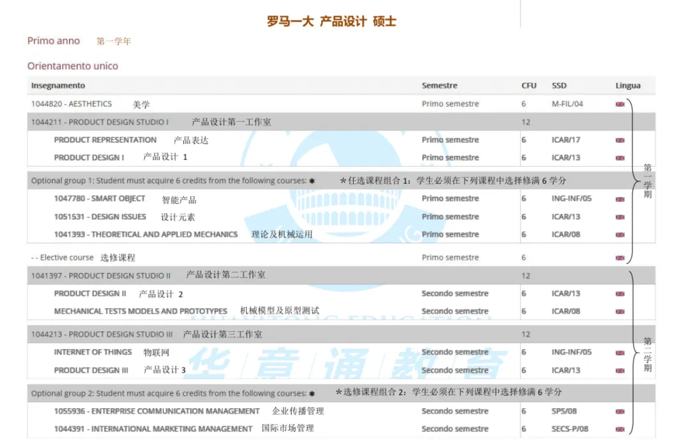Click the INTERNET OF THINGS course name

click(x=93, y=352)
